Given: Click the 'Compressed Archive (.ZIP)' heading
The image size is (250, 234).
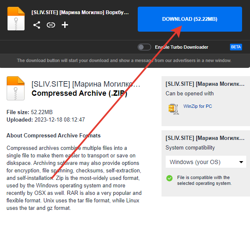Looking at the screenshot, I should (x=79, y=93).
